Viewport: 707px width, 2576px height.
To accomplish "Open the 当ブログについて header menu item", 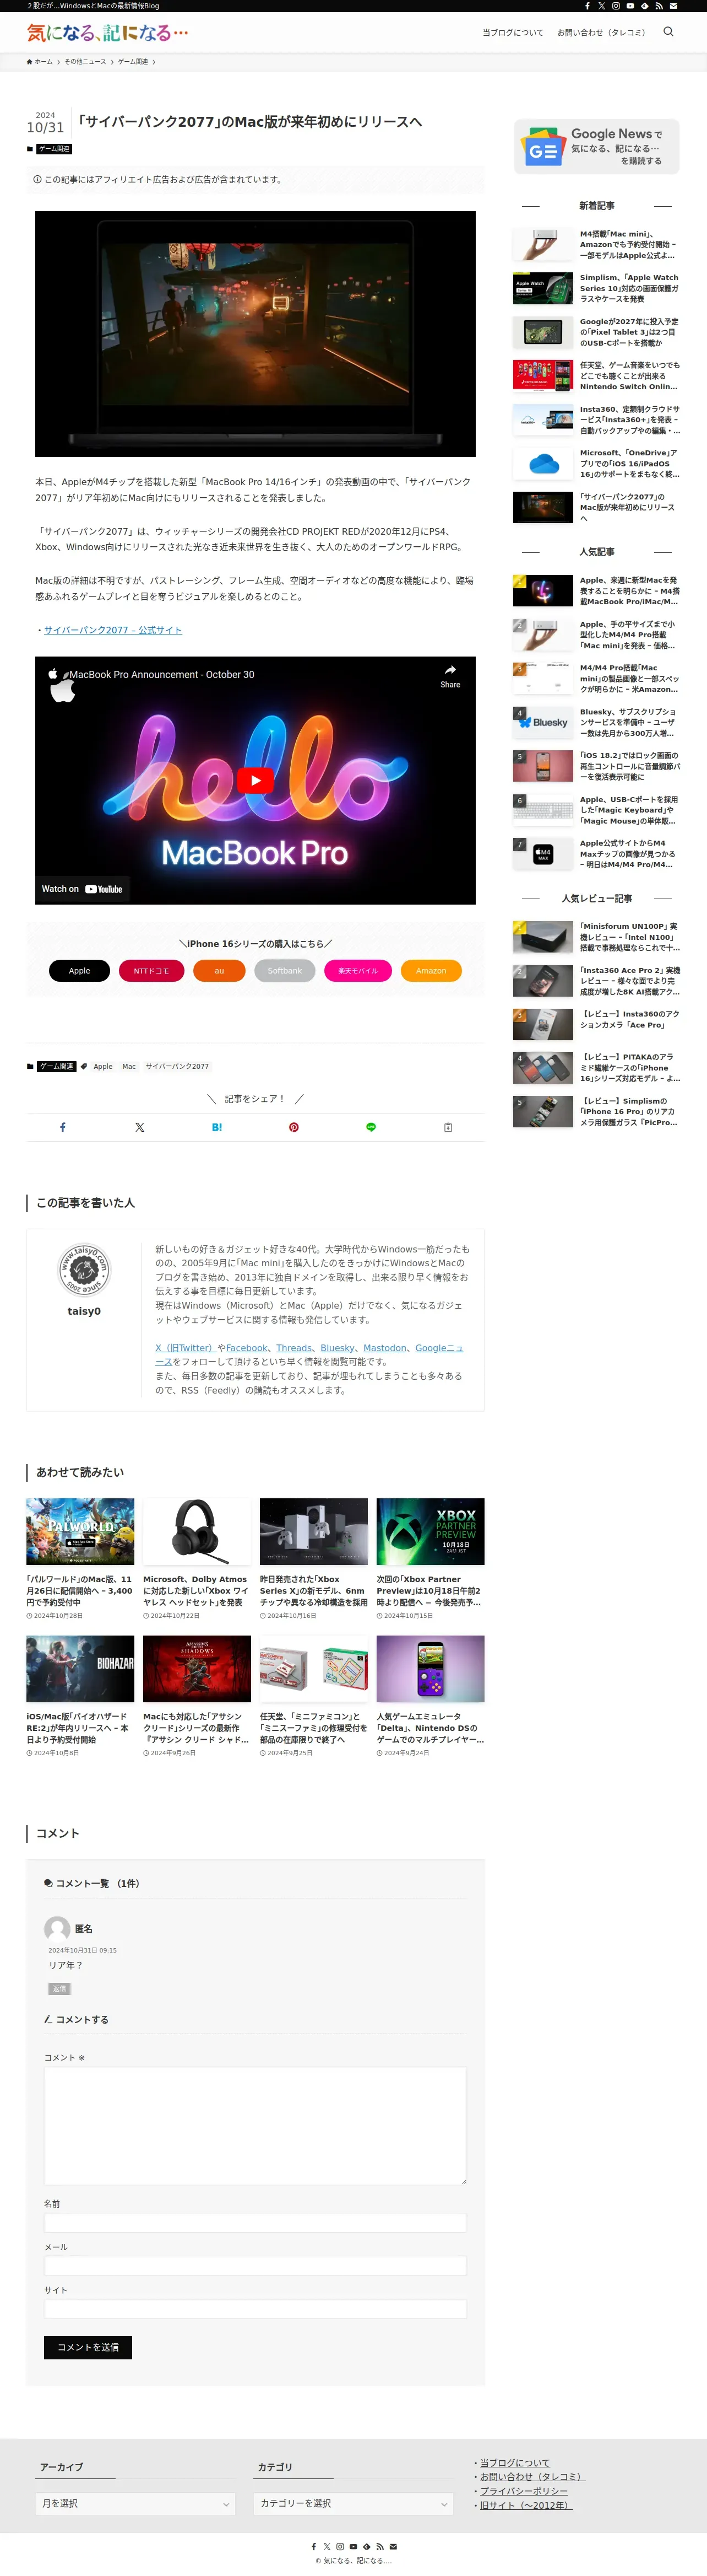I will [x=513, y=32].
